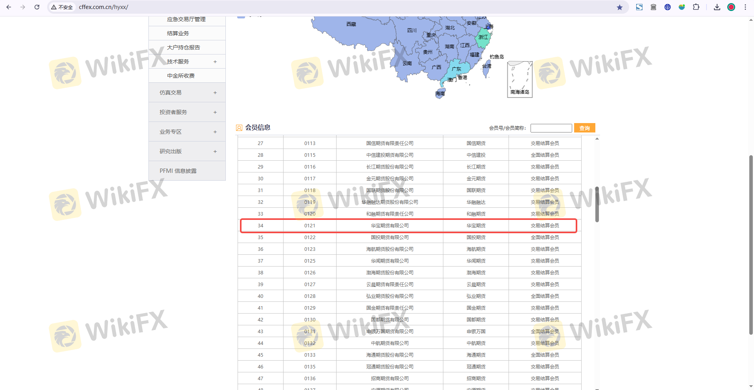This screenshot has height=390, width=754.
Task: Click member number 0127
Action: tap(310, 285)
